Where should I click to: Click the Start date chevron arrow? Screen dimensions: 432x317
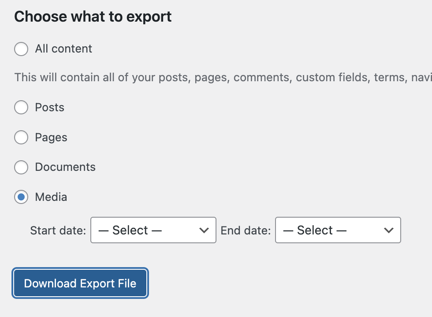(204, 230)
